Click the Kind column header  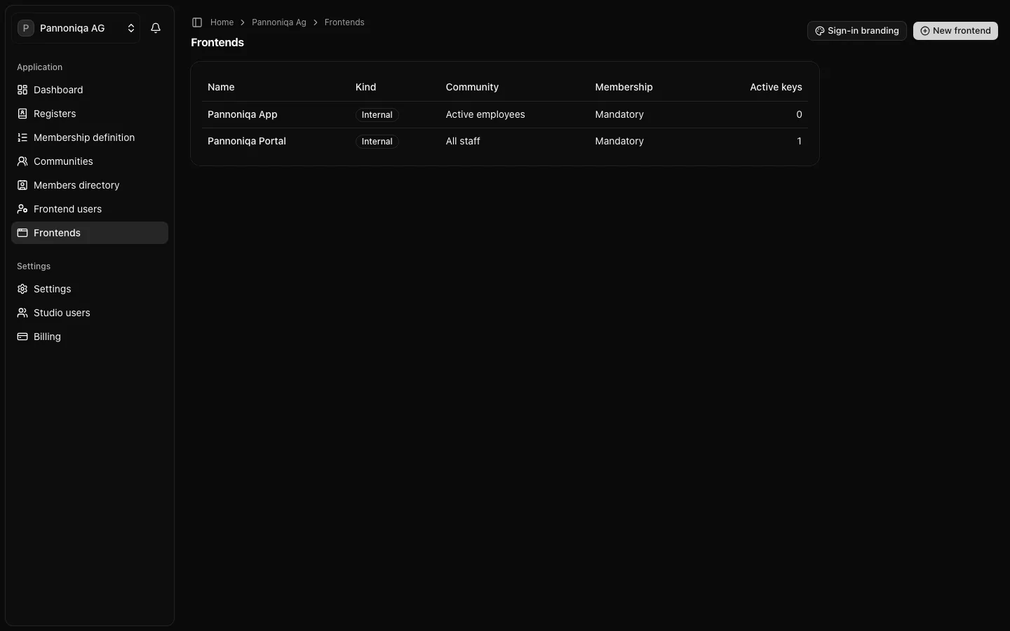click(365, 87)
